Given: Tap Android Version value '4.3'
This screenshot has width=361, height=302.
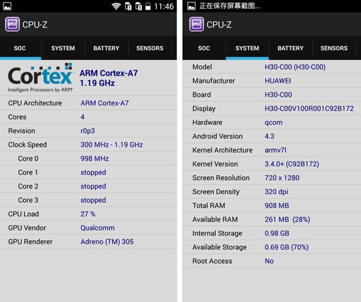Looking at the screenshot, I should click(270, 136).
